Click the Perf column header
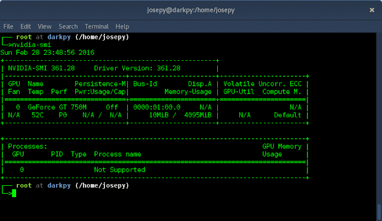 pyautogui.click(x=59, y=92)
